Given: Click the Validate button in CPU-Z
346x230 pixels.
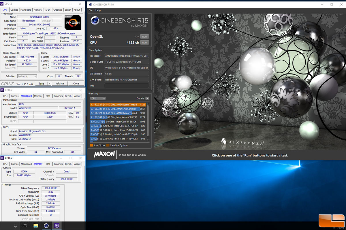Looking at the screenshot, I should click(60, 83).
